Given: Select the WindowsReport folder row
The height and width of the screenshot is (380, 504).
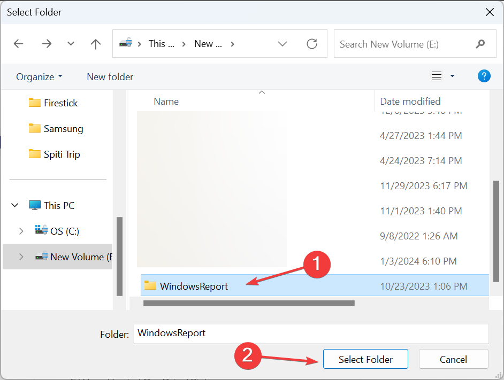Looking at the screenshot, I should point(315,285).
